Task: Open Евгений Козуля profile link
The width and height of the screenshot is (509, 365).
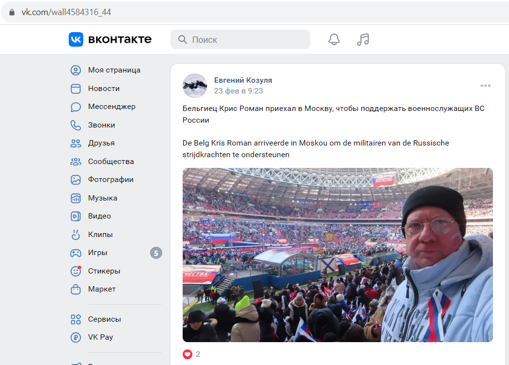Action: tap(243, 80)
